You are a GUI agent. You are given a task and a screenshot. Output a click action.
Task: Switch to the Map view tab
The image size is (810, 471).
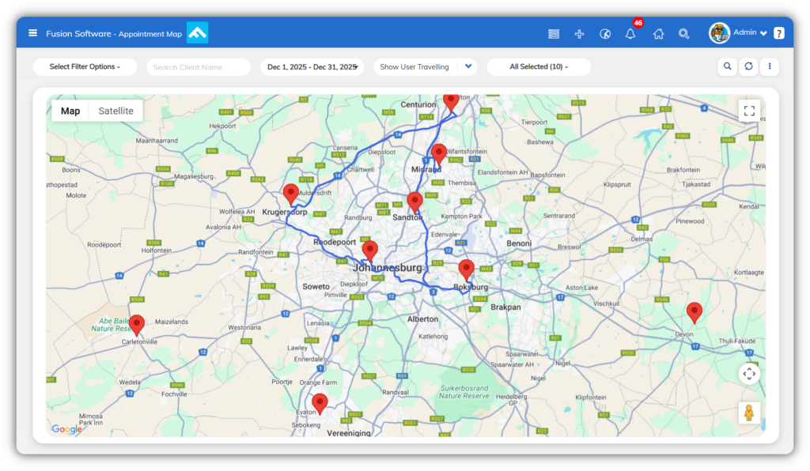pyautogui.click(x=70, y=111)
